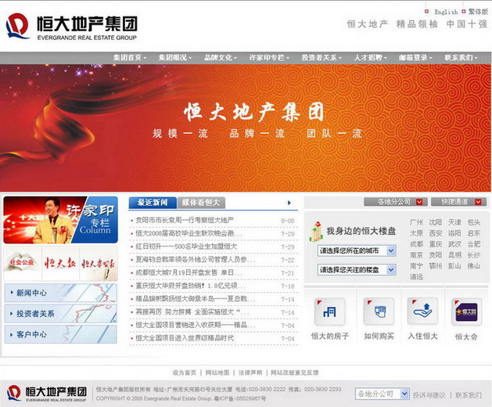Select city 昆明
The width and height of the screenshot is (492, 407).
pyautogui.click(x=454, y=255)
